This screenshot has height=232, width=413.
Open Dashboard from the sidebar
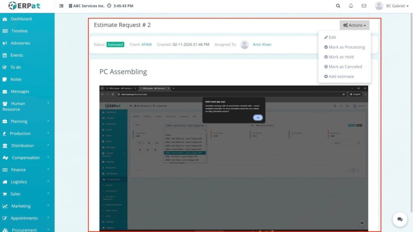(21, 19)
